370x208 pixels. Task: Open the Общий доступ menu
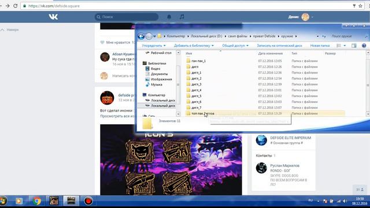(235, 46)
